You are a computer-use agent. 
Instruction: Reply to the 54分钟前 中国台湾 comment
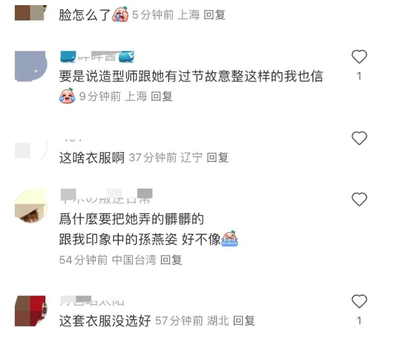[171, 260]
